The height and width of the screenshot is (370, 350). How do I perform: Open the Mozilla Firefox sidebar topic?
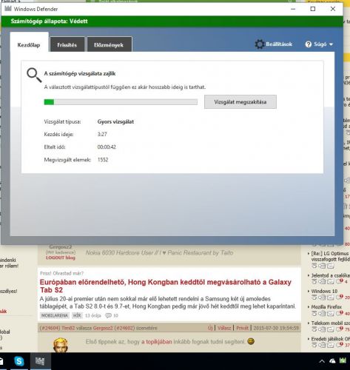click(x=326, y=307)
